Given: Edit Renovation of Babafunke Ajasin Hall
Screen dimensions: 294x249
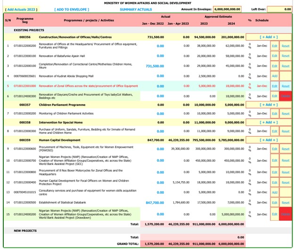Looking at the screenshot, I should (275, 56).
